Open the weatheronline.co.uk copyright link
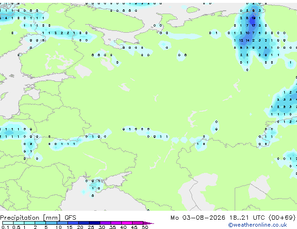The image size is (297, 229). coord(258,225)
